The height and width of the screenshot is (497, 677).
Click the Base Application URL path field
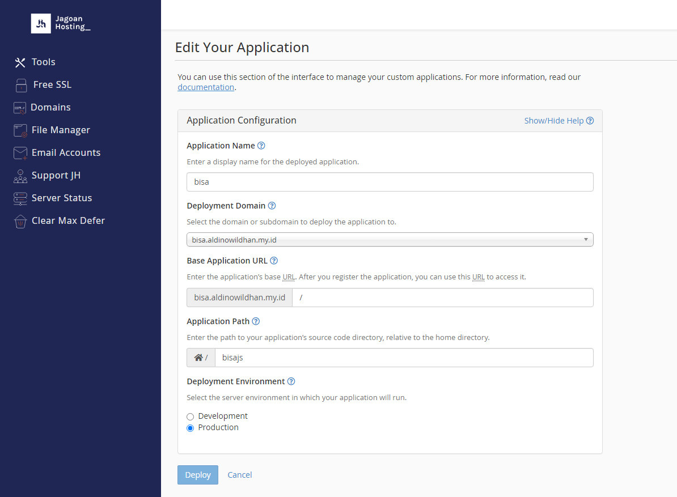click(443, 298)
